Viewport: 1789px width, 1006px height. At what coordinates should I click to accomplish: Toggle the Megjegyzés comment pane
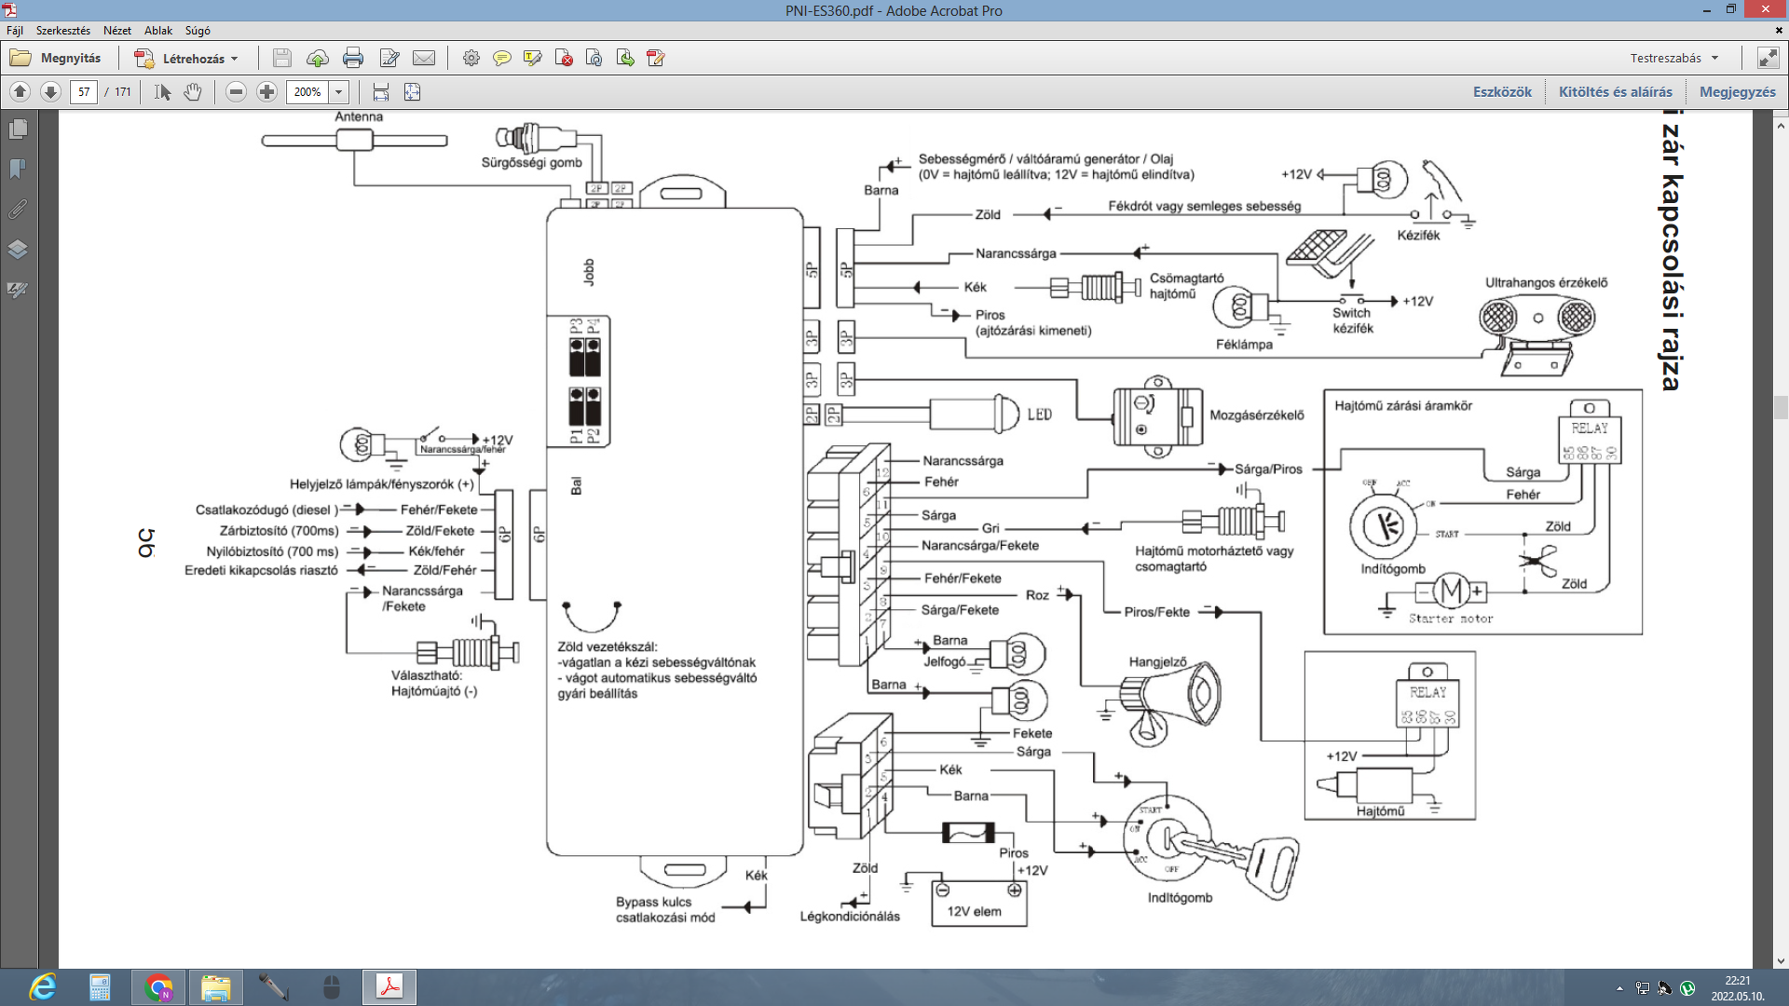[x=1737, y=92]
